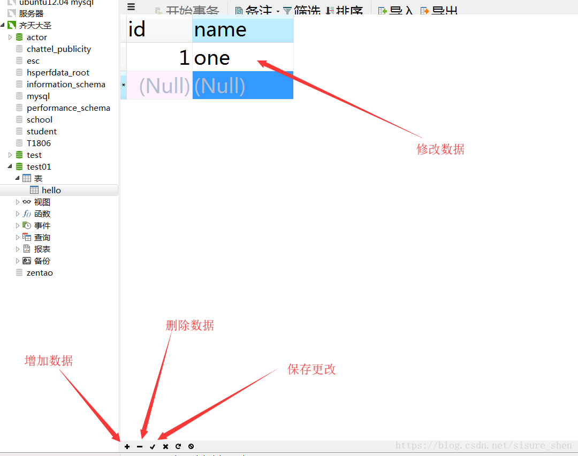The image size is (578, 456).
Task: Open the 备注 dropdown in toolbar
Action: coord(257,11)
